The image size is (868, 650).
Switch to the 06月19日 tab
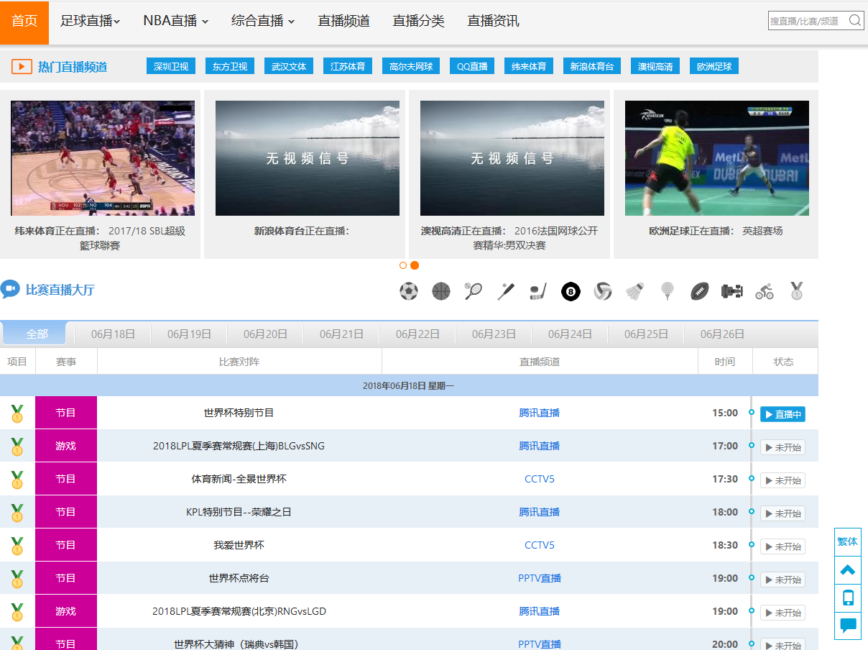tap(190, 334)
